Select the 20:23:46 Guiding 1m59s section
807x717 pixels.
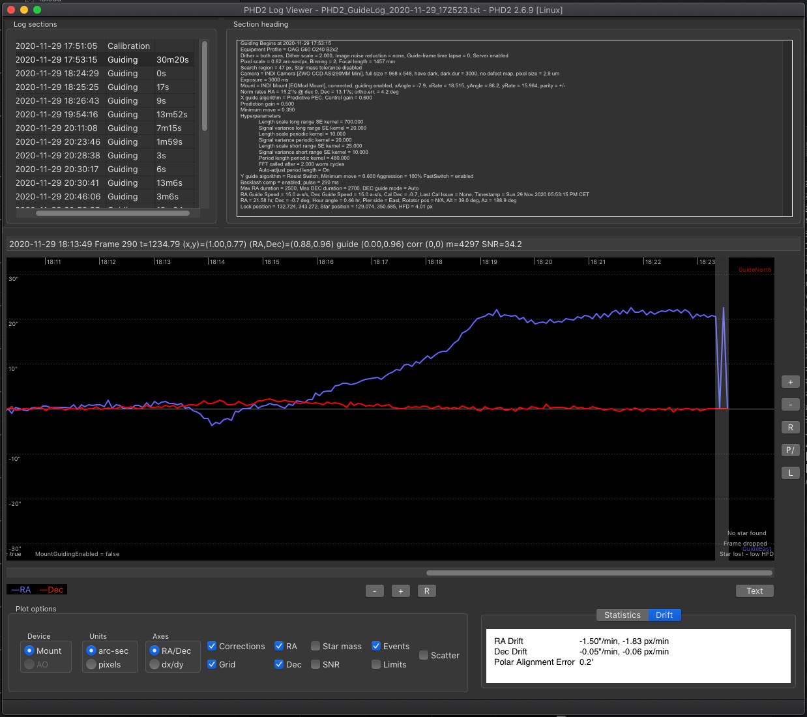(104, 141)
